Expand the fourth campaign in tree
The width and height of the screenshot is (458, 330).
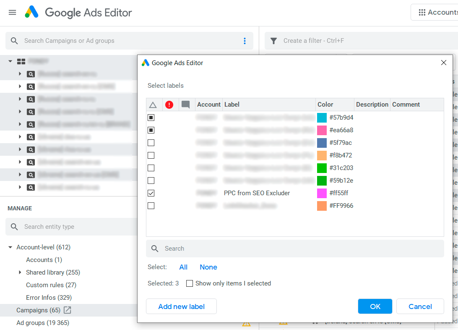20,111
